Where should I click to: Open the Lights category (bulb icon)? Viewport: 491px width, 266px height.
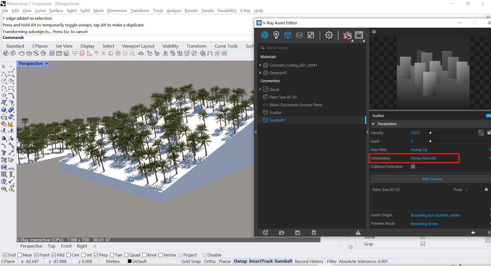point(276,35)
